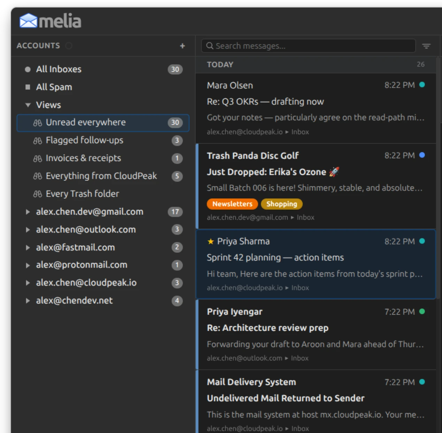Toggle unread dot on Mail Delivery System message

pyautogui.click(x=422, y=382)
